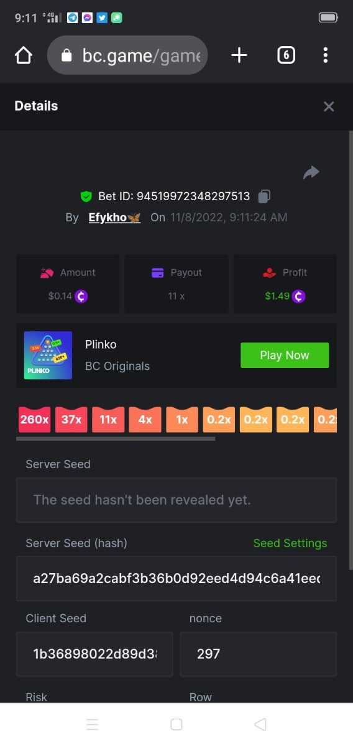Open the browser three-dot menu
353x746 pixels.
coord(325,56)
